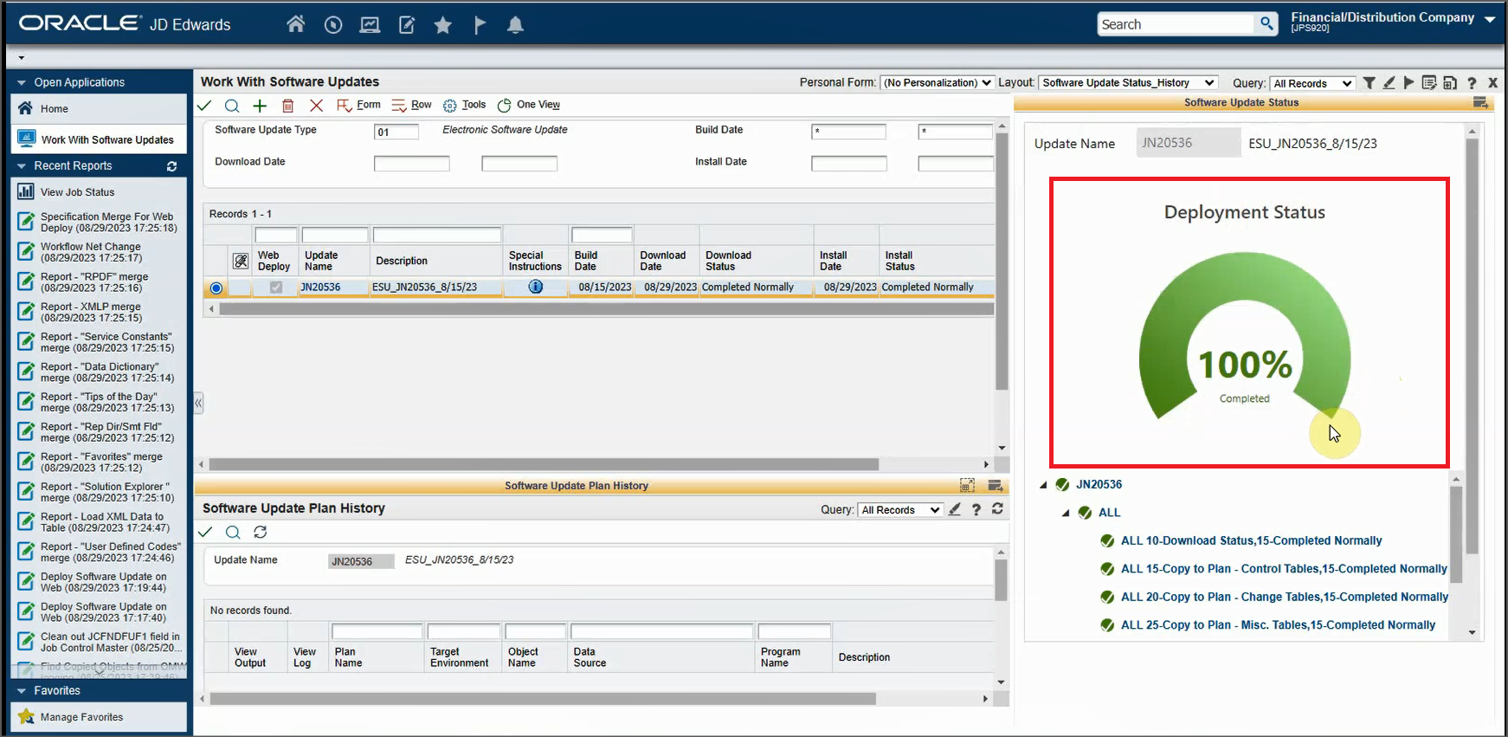Toggle Web Deploy checkbox for JN20536

pyautogui.click(x=276, y=288)
